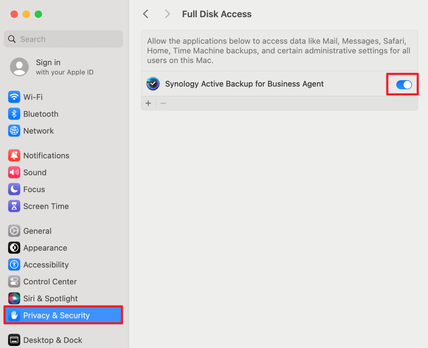Add an application with the plus button
The height and width of the screenshot is (348, 428).
coord(148,103)
